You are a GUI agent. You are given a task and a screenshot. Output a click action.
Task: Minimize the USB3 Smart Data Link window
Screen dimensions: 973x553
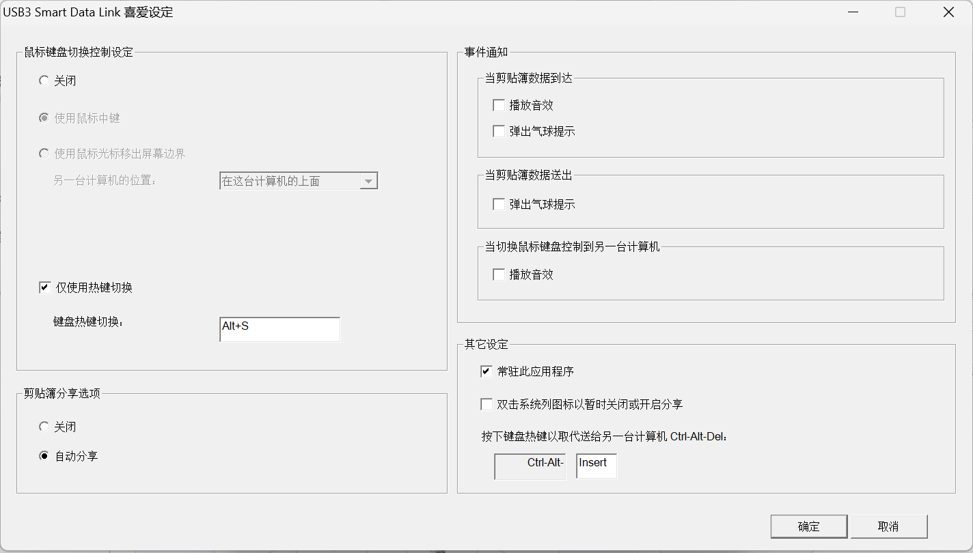(x=853, y=12)
